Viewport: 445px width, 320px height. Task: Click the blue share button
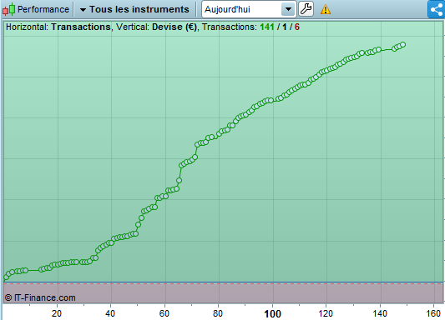(436, 9)
